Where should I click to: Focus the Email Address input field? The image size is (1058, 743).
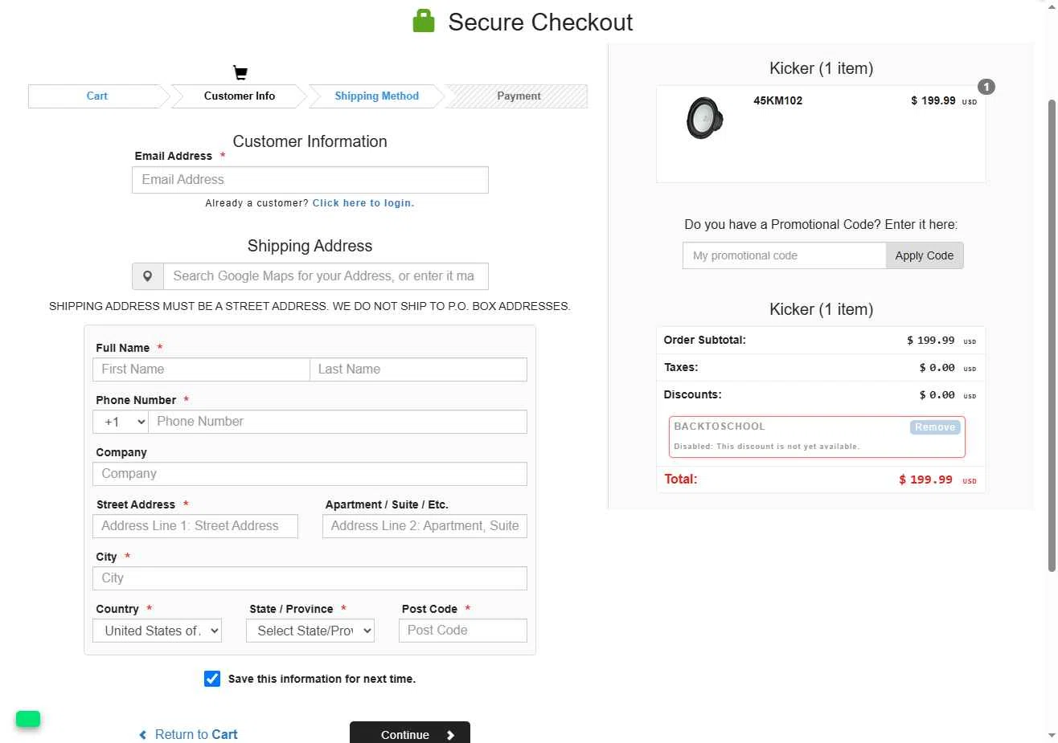click(310, 180)
